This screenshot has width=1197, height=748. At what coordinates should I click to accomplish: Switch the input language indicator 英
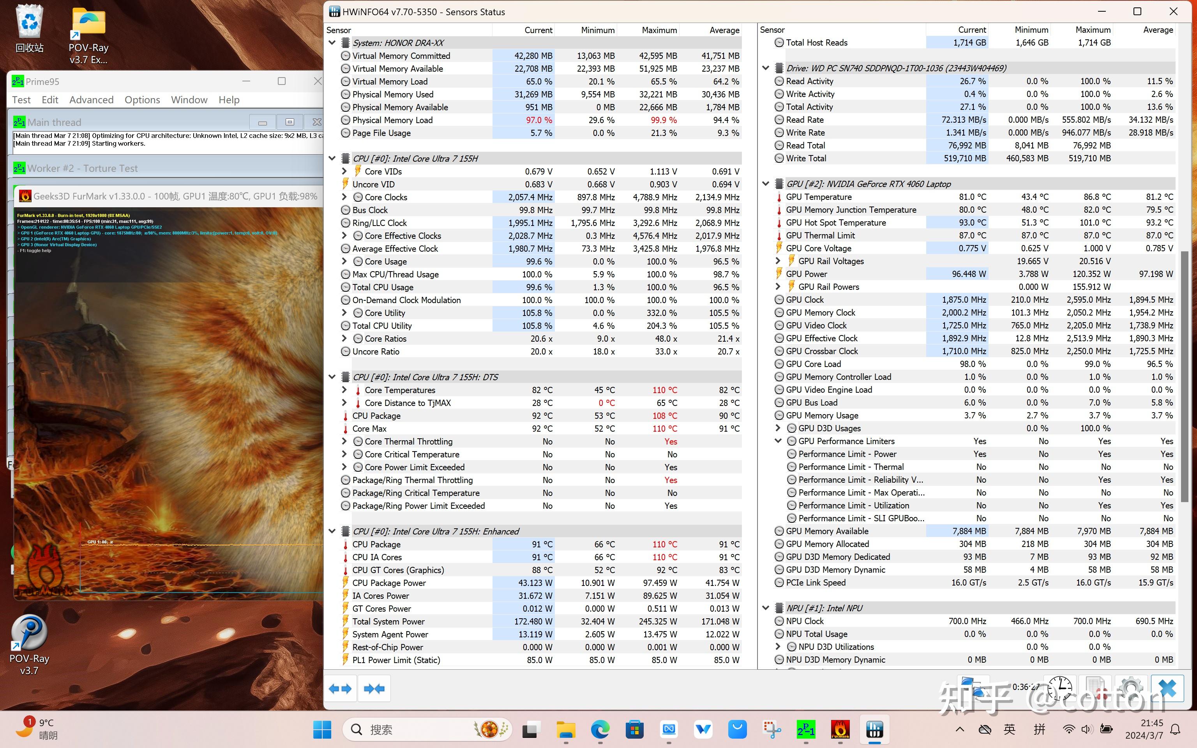point(1010,729)
